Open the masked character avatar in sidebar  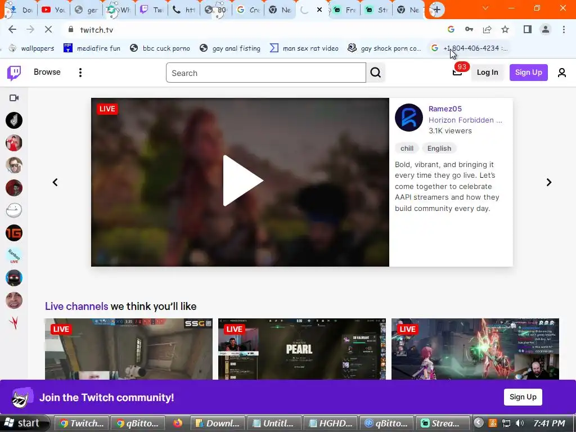click(x=14, y=278)
